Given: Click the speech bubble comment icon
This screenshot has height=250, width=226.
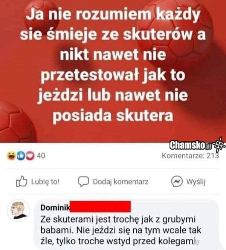Looking at the screenshot, I should tap(83, 182).
